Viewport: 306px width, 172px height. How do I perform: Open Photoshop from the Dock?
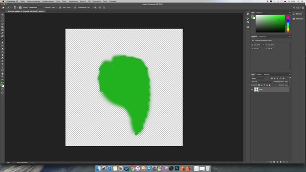[177, 168]
